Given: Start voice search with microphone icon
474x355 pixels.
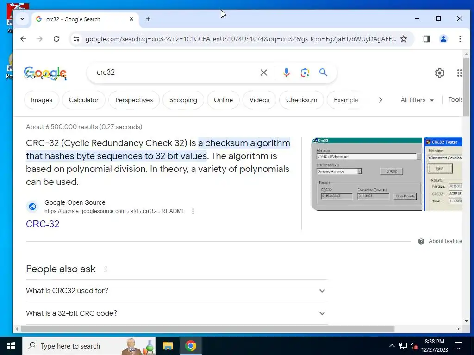Looking at the screenshot, I should point(286,73).
